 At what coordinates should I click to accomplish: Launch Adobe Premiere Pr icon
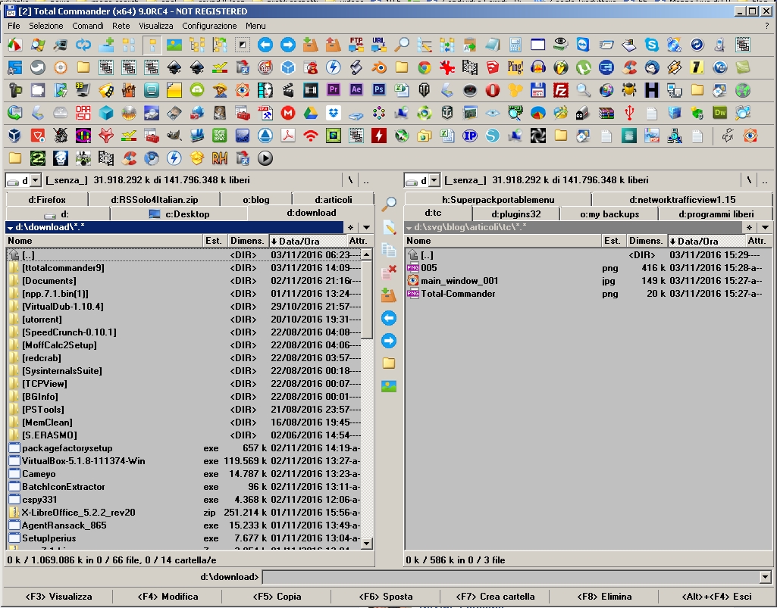pyautogui.click(x=333, y=90)
